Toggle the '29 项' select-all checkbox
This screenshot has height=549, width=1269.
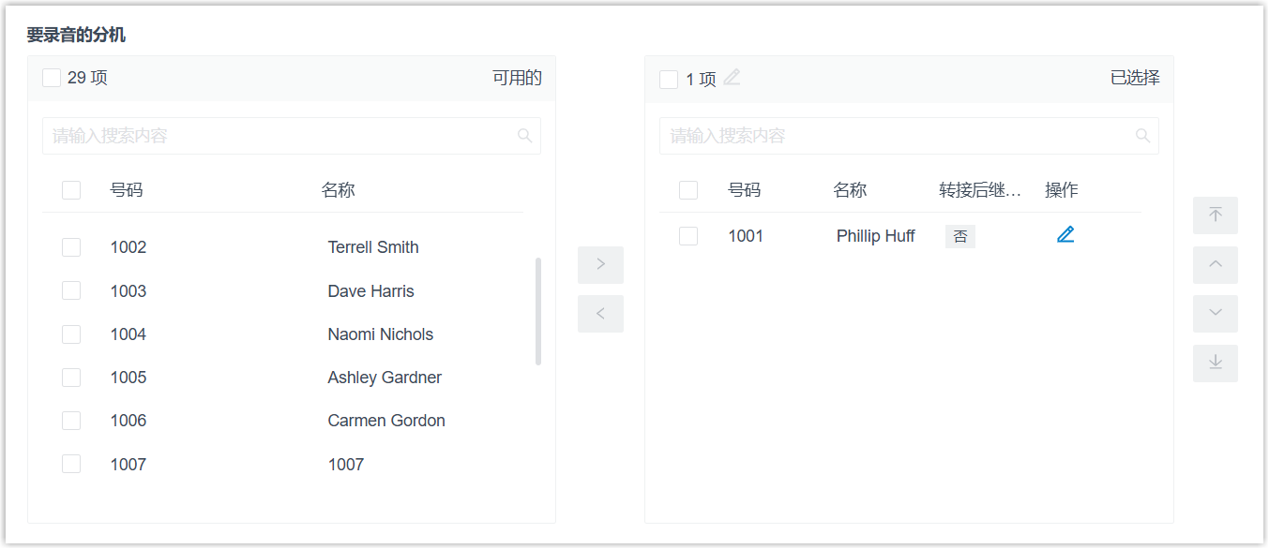pyautogui.click(x=52, y=78)
